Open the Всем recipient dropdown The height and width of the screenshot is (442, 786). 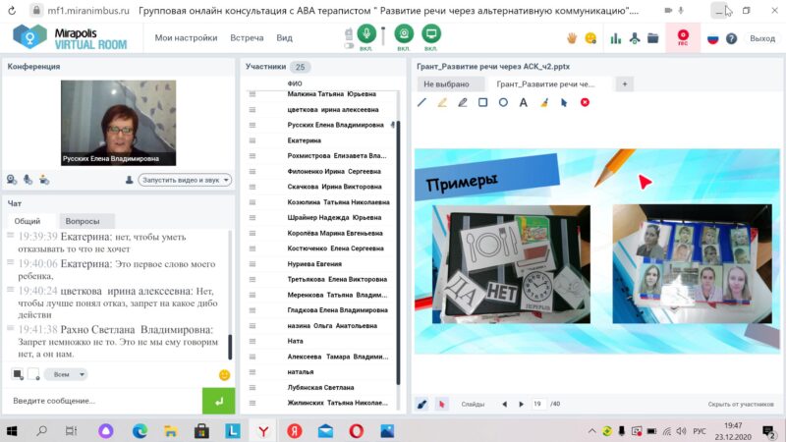pos(66,374)
